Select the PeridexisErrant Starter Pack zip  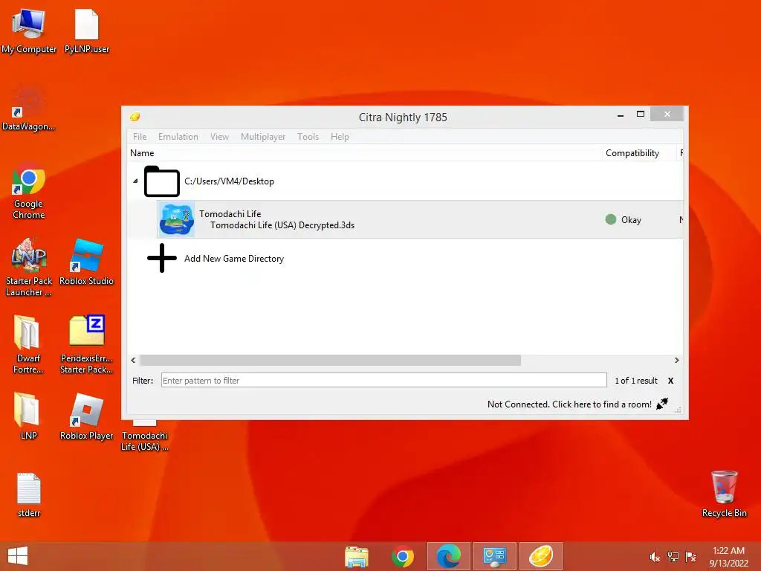pos(86,344)
